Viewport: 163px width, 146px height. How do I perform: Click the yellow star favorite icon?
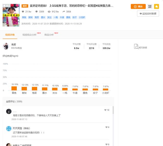[156, 7]
